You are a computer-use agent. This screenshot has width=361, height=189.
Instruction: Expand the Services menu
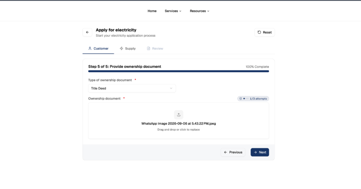click(x=173, y=11)
